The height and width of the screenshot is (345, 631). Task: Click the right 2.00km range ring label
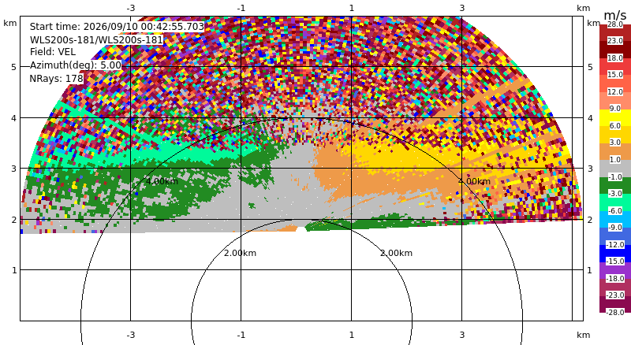[x=397, y=253]
